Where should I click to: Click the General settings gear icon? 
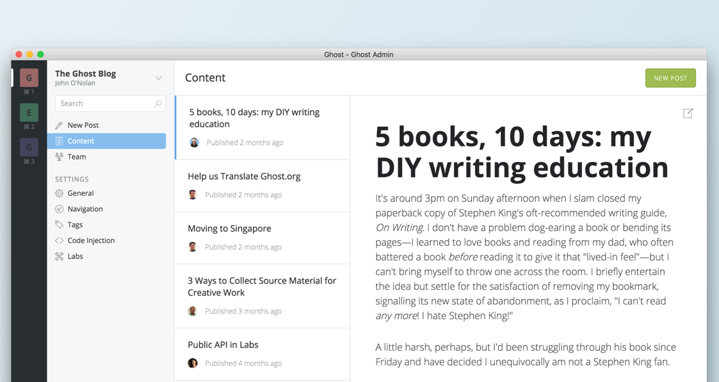59,193
